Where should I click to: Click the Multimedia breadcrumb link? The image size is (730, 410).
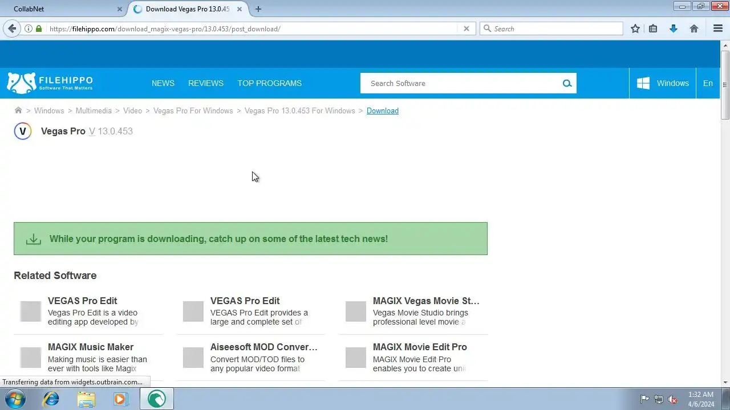[94, 110]
